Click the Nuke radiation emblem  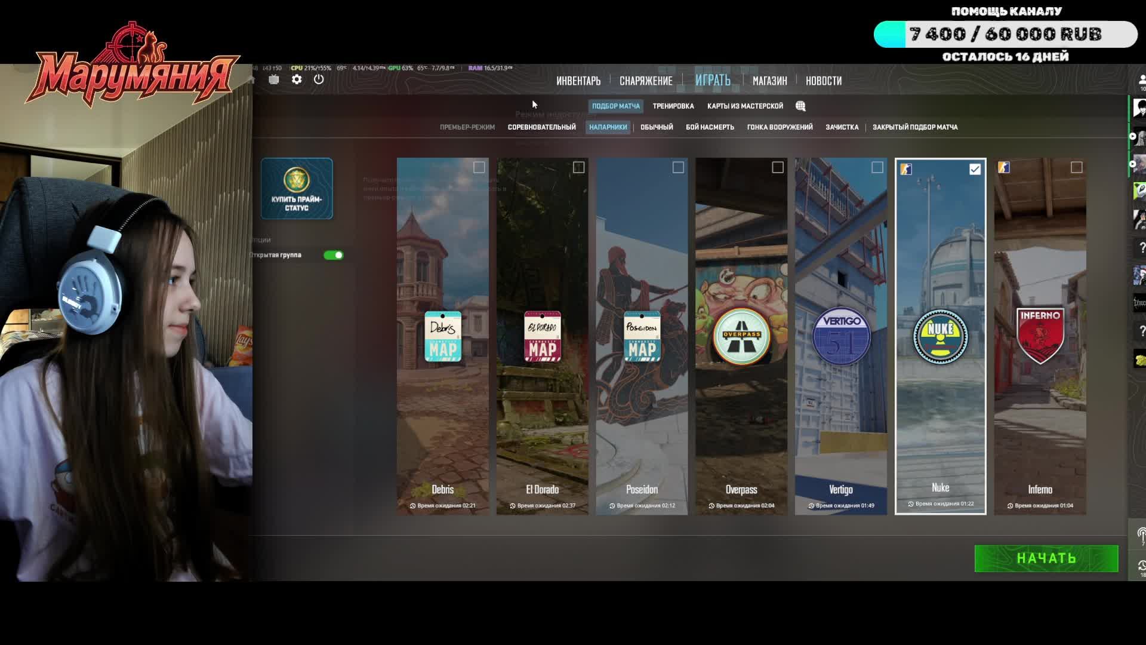point(941,336)
